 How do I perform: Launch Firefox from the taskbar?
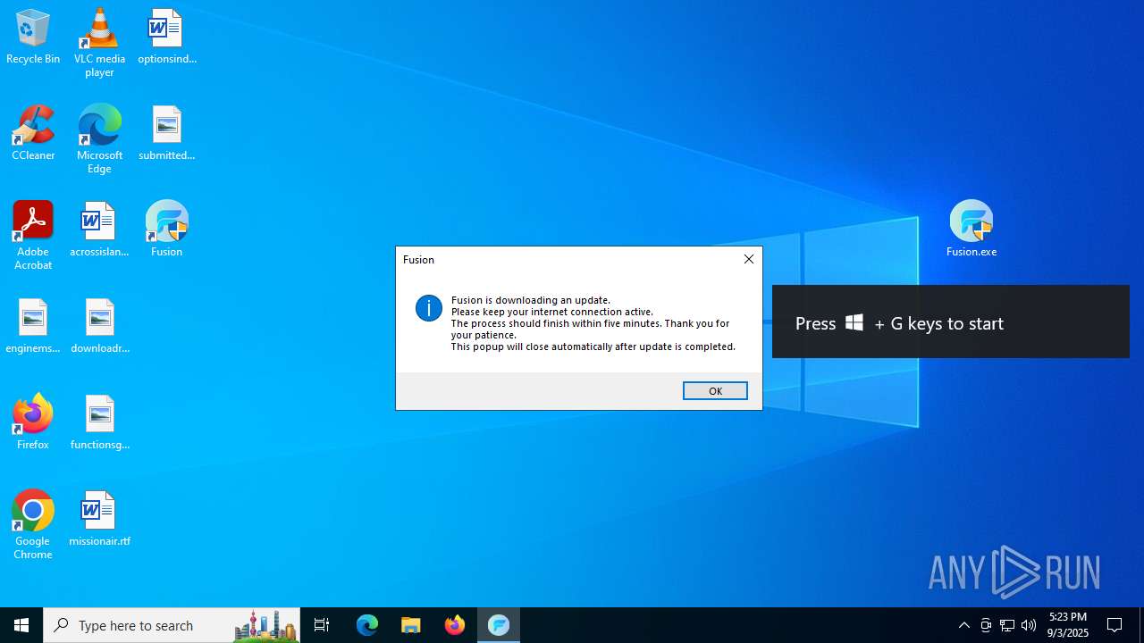(455, 625)
